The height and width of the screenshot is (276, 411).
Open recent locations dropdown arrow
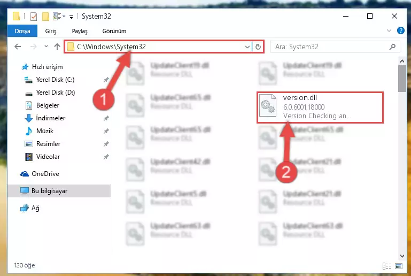point(46,47)
